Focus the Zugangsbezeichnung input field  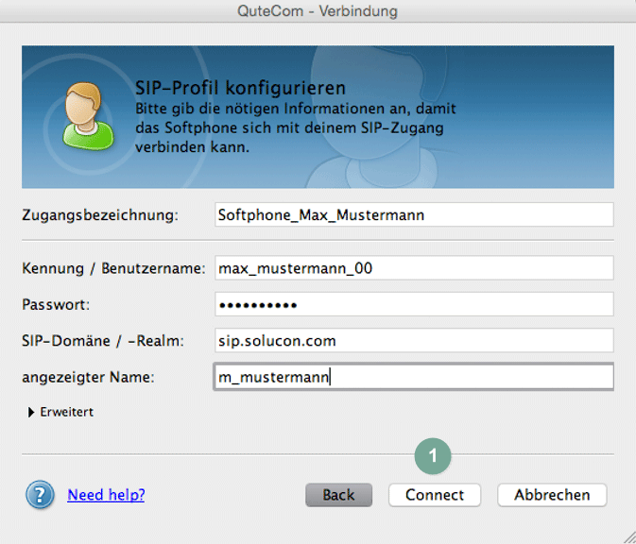click(414, 214)
